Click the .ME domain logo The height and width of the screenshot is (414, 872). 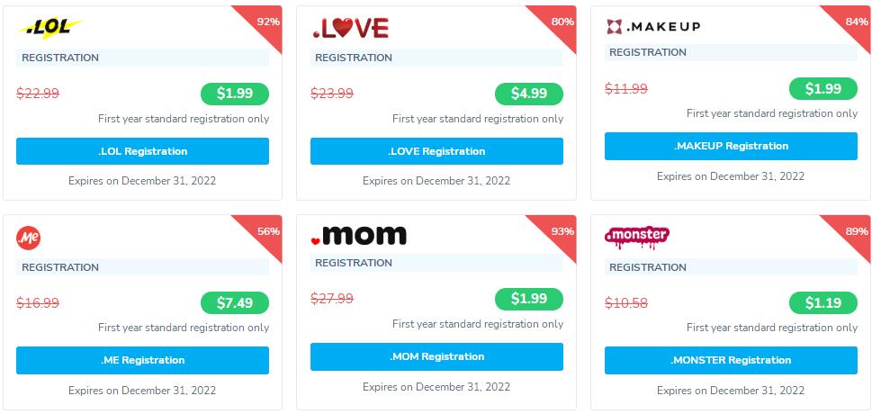coord(29,238)
